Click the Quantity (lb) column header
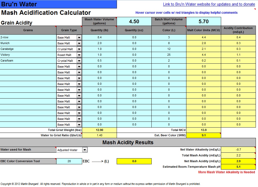The height and width of the screenshot is (187, 258). click(x=99, y=30)
